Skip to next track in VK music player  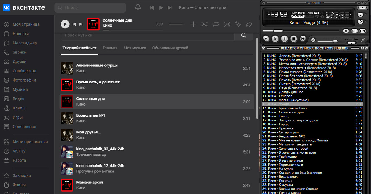tap(81, 24)
